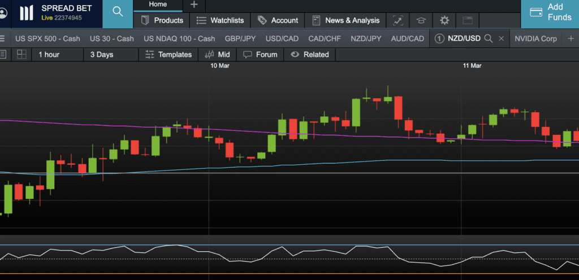Viewport: 579px width, 280px height.
Task: Add a new chart tab
Action: [571, 39]
